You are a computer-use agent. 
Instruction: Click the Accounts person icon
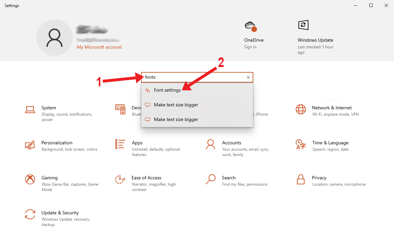coord(210,144)
